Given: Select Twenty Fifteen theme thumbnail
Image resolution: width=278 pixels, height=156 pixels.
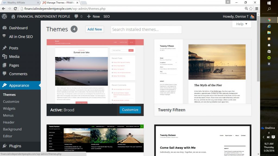Looking at the screenshot, I should 203,71.
